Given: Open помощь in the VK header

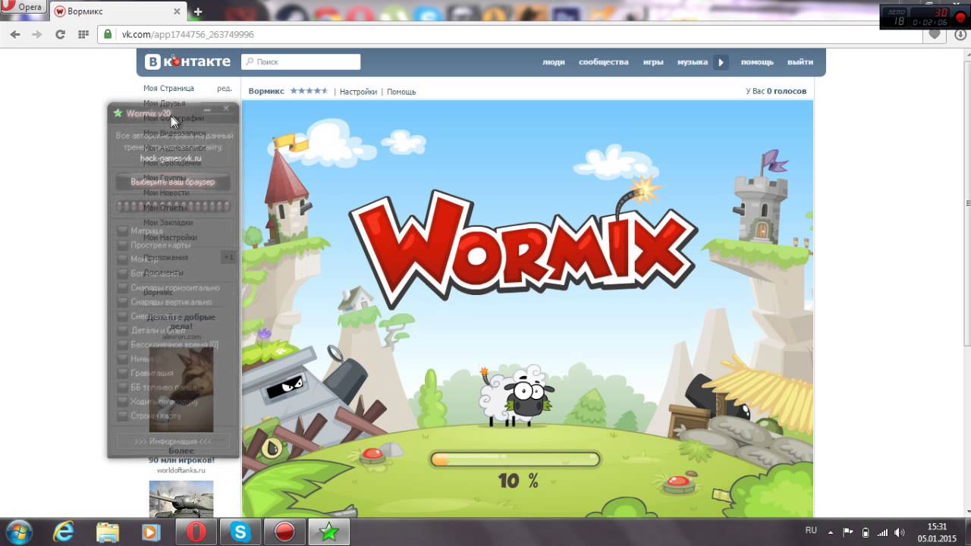Looking at the screenshot, I should coord(757,62).
